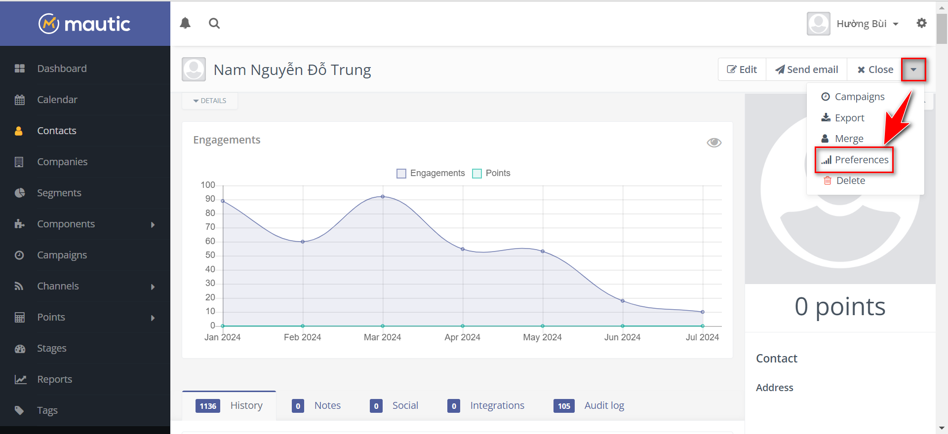
Task: Open Reports in the sidebar
Action: (x=55, y=379)
